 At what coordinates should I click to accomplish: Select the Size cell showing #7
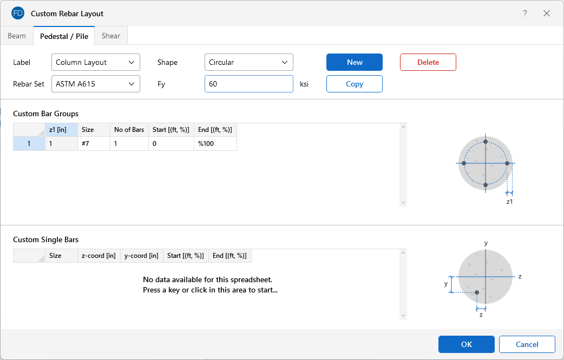tap(94, 144)
